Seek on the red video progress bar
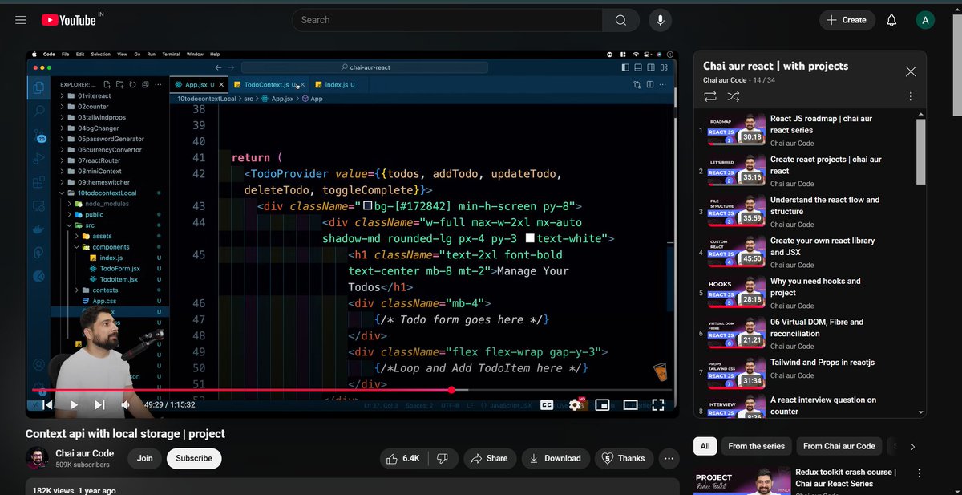 (353, 390)
